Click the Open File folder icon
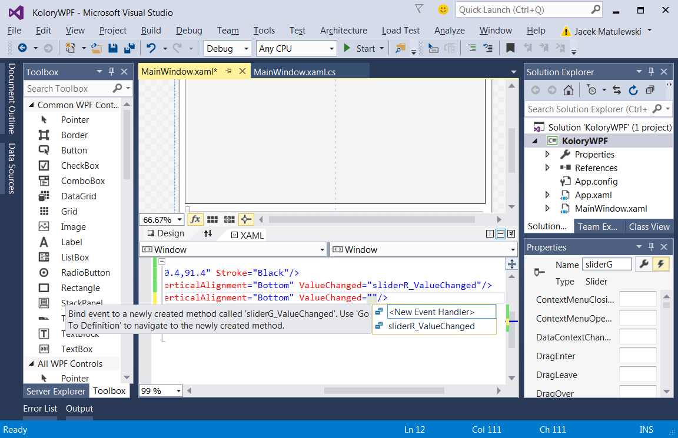 click(x=97, y=48)
